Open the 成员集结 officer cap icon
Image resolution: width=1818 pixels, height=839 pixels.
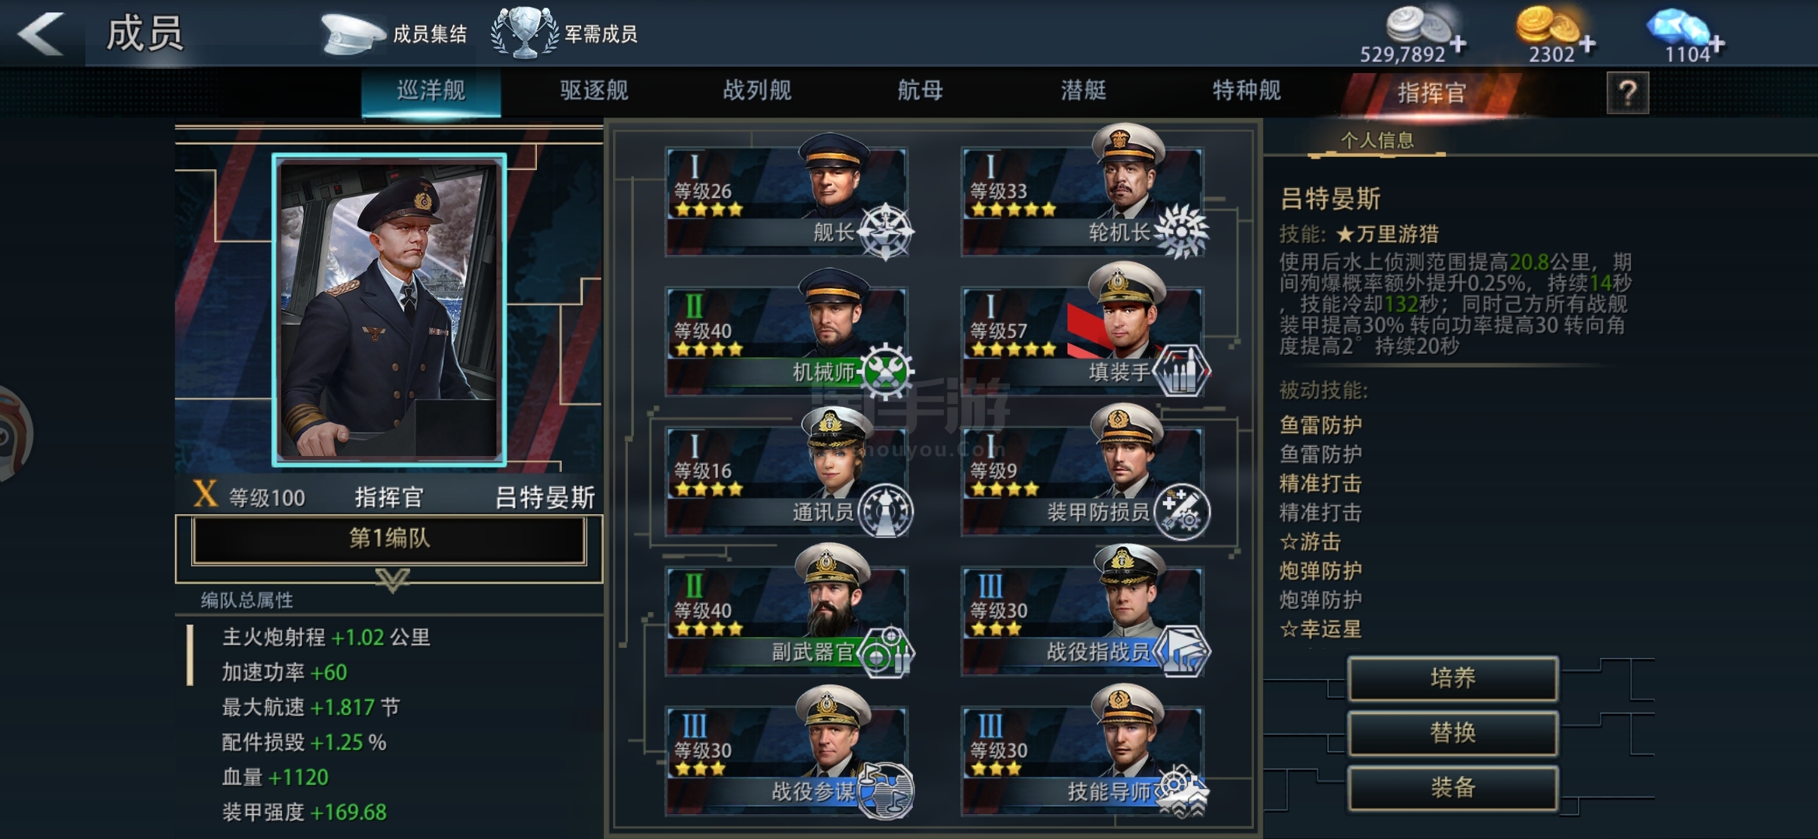pyautogui.click(x=353, y=34)
